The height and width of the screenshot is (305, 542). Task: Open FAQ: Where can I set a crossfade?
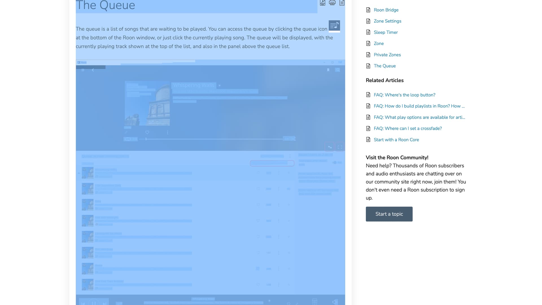(x=408, y=128)
